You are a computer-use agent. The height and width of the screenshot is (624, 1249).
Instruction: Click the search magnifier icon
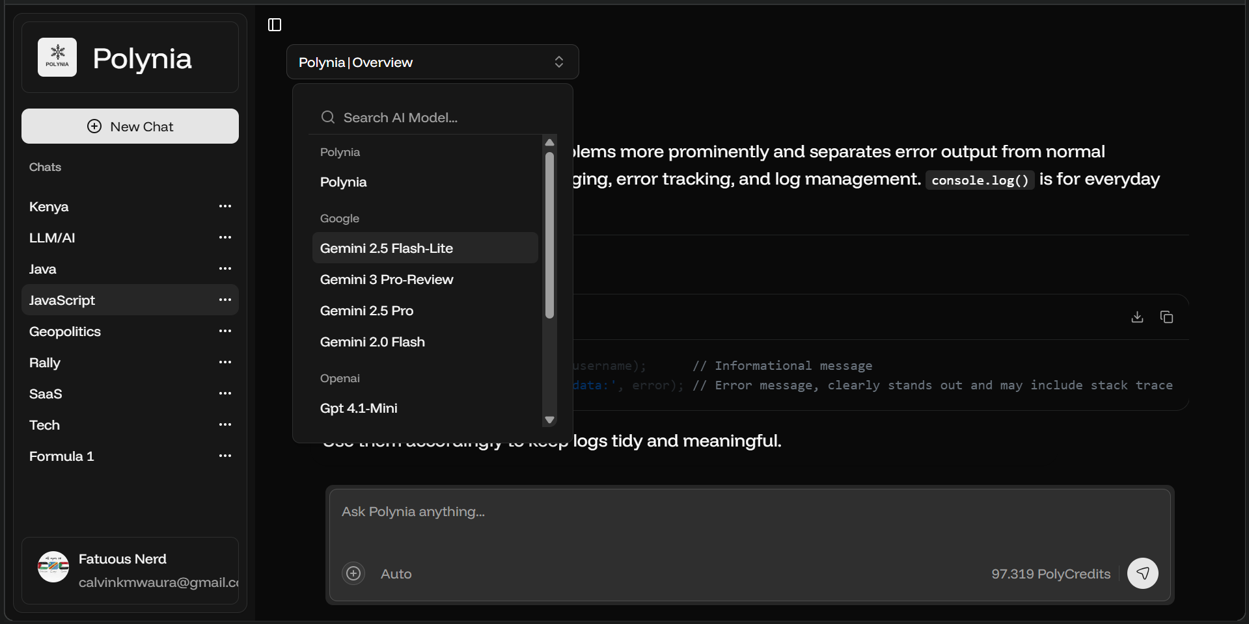[x=328, y=117]
